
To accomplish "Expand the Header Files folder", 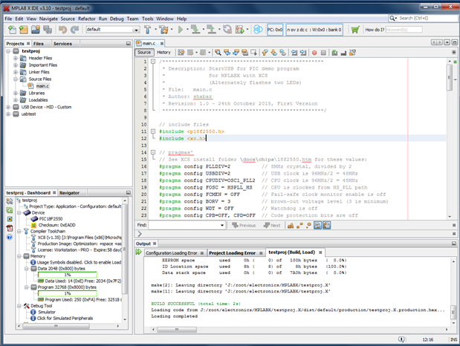I will 16,57.
